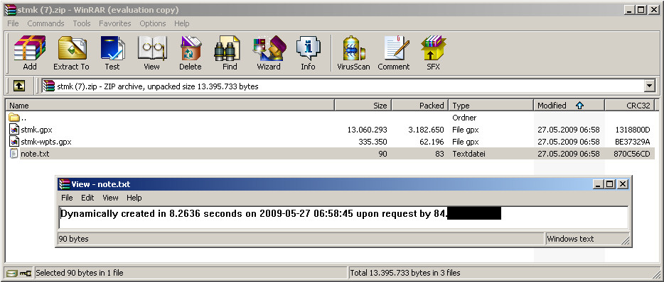664x282 pixels.
Task: Close the View - note.txt window
Action: (x=622, y=184)
